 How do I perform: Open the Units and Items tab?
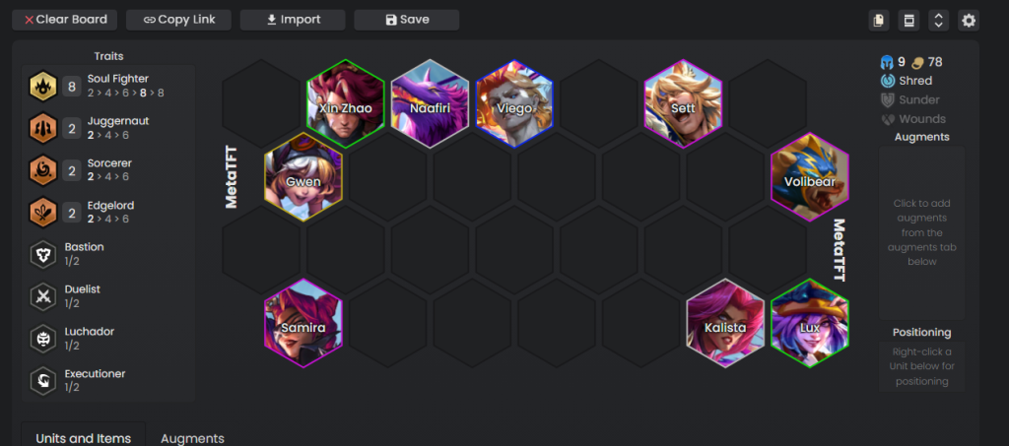(x=83, y=436)
